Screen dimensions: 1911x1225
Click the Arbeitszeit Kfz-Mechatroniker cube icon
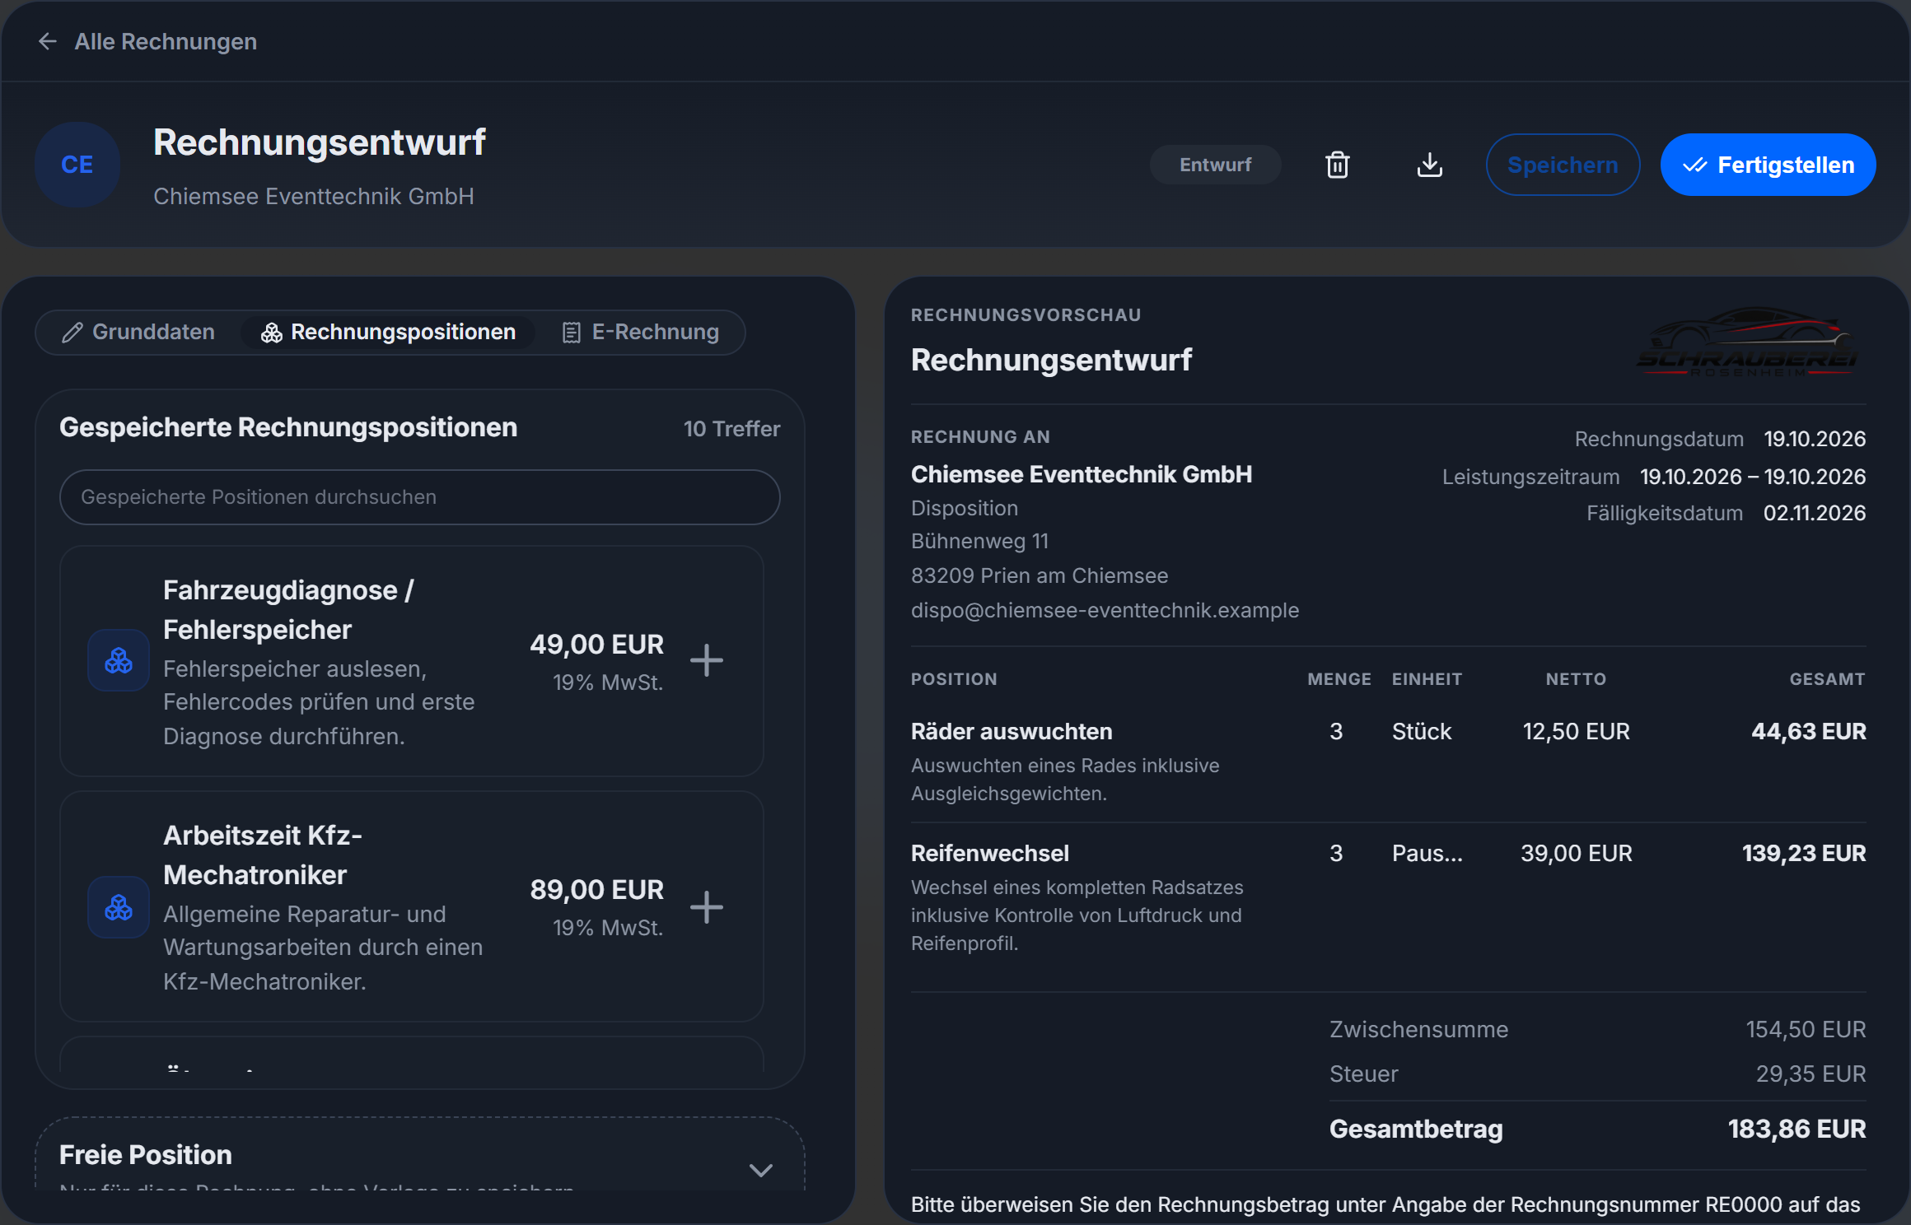click(119, 907)
